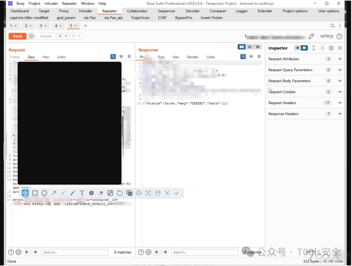Switch to Repeater tab 3

tap(41, 26)
